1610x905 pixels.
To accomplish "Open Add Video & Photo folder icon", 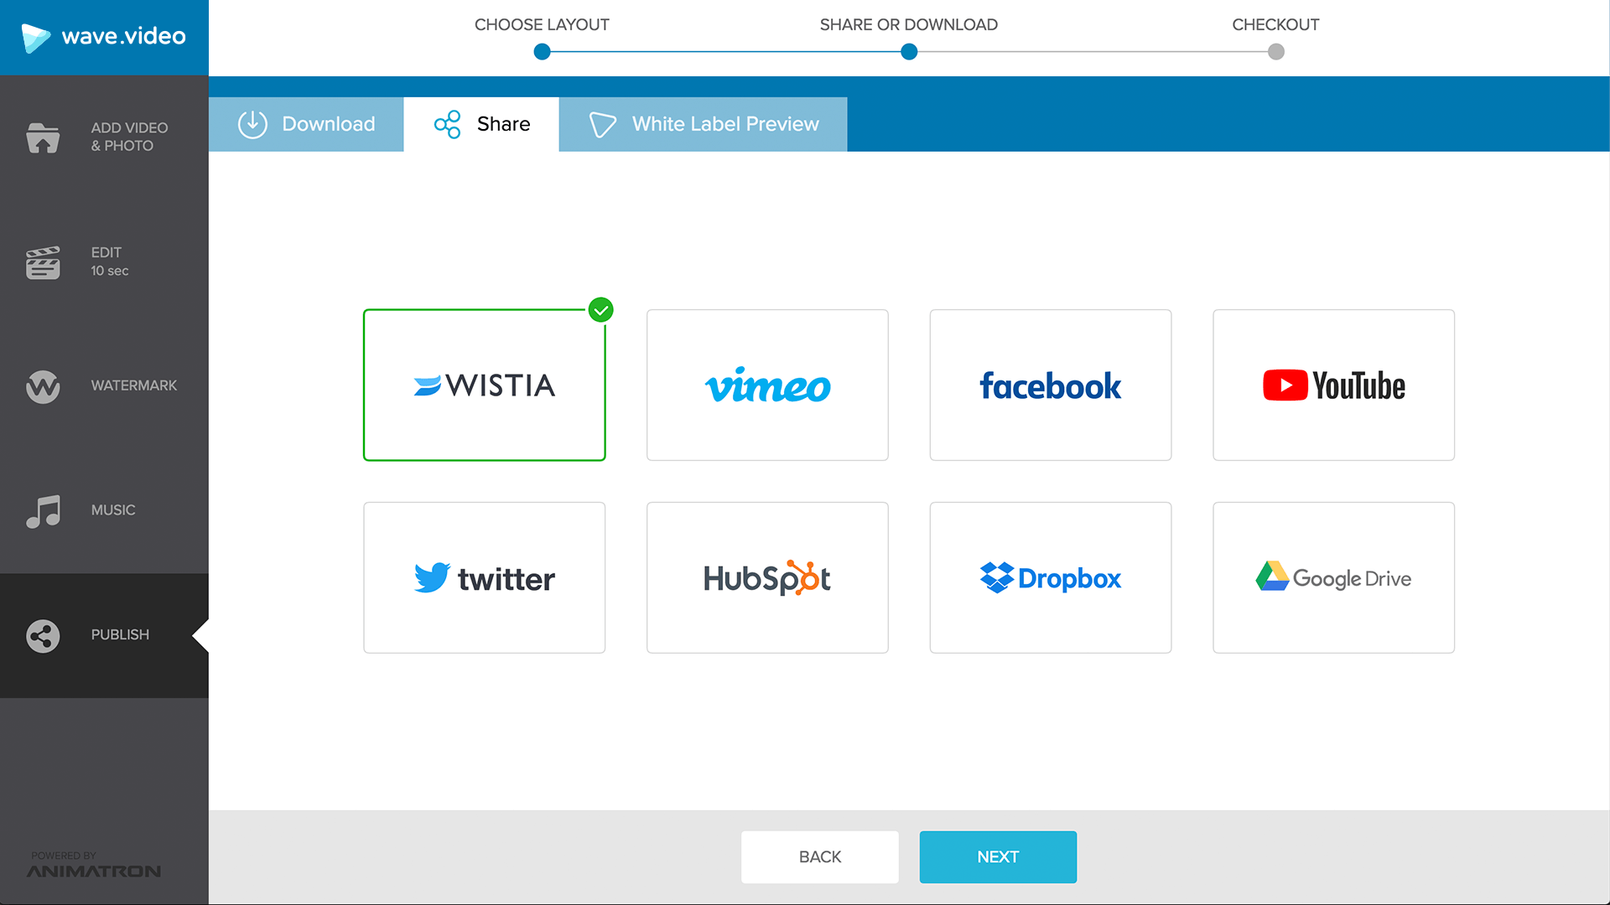I will tap(43, 137).
